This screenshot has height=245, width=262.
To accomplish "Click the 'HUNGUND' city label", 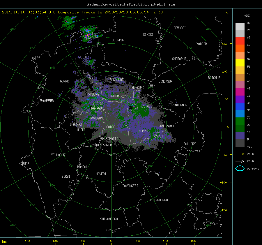I will pyautogui.click(x=138, y=88).
